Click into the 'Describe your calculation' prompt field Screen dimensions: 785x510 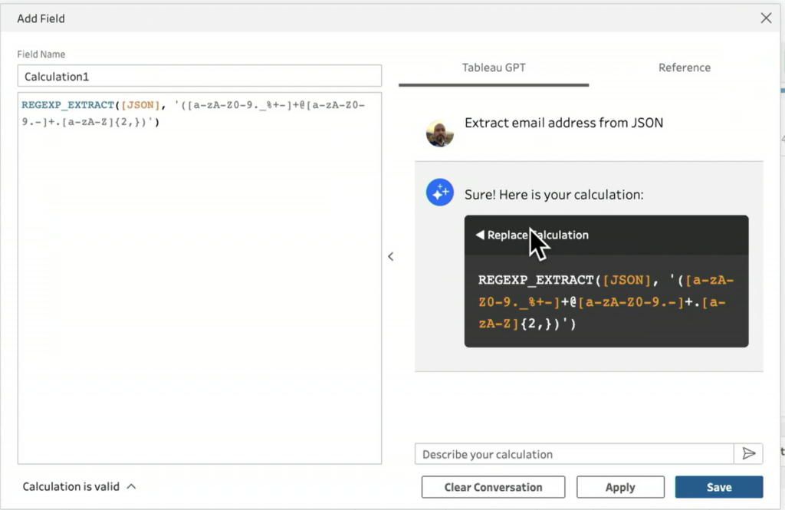point(573,454)
